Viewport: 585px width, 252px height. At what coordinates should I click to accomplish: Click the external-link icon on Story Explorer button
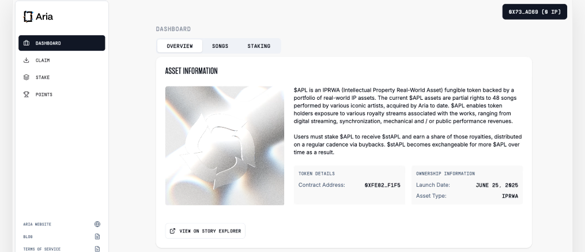(x=172, y=231)
